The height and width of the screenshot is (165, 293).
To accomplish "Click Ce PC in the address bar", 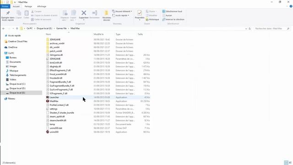I will (29, 28).
